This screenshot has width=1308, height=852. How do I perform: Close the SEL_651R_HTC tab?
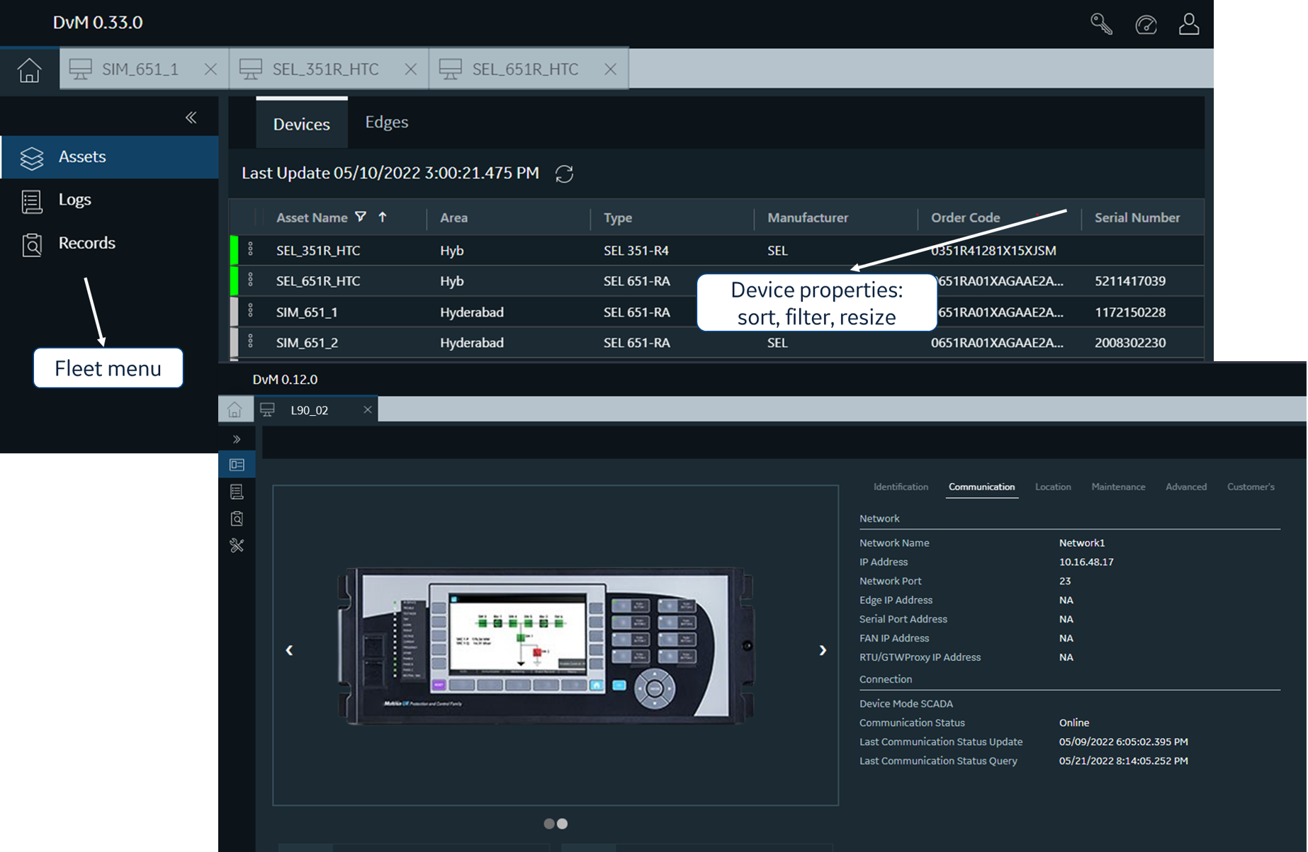point(610,69)
